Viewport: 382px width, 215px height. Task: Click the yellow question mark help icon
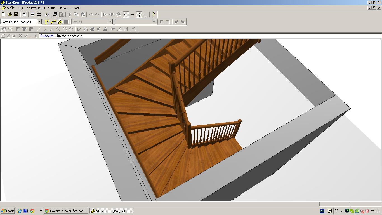(x=153, y=14)
